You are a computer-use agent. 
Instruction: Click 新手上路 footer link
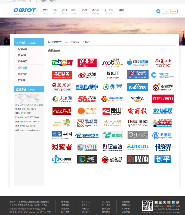65,202
